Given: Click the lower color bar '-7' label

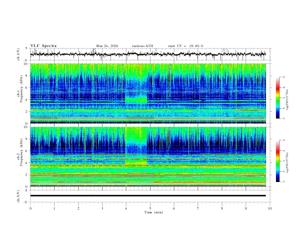Looking at the screenshot, I should click(x=283, y=182).
